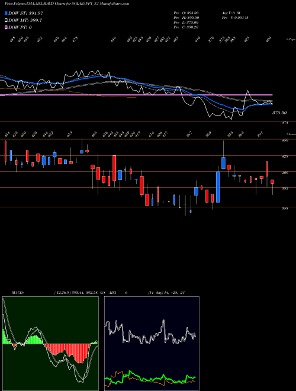Screen dimensions: 296x391
Task: Click the MACD (12,26,9) parameter values
Action: click(80, 293)
